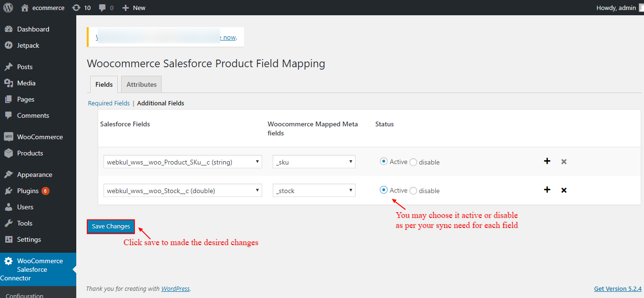Open WooCommerce in the sidebar menu
644x298 pixels.
40,137
